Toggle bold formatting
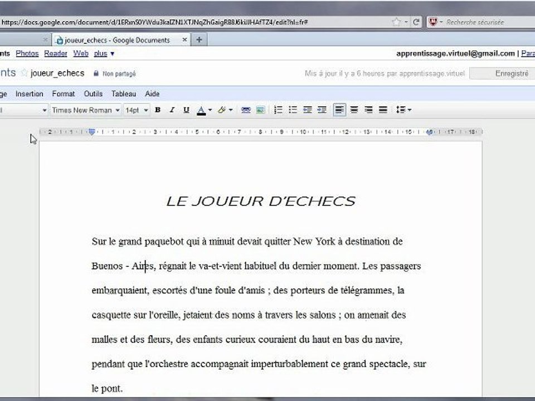535x401 pixels. click(x=158, y=110)
